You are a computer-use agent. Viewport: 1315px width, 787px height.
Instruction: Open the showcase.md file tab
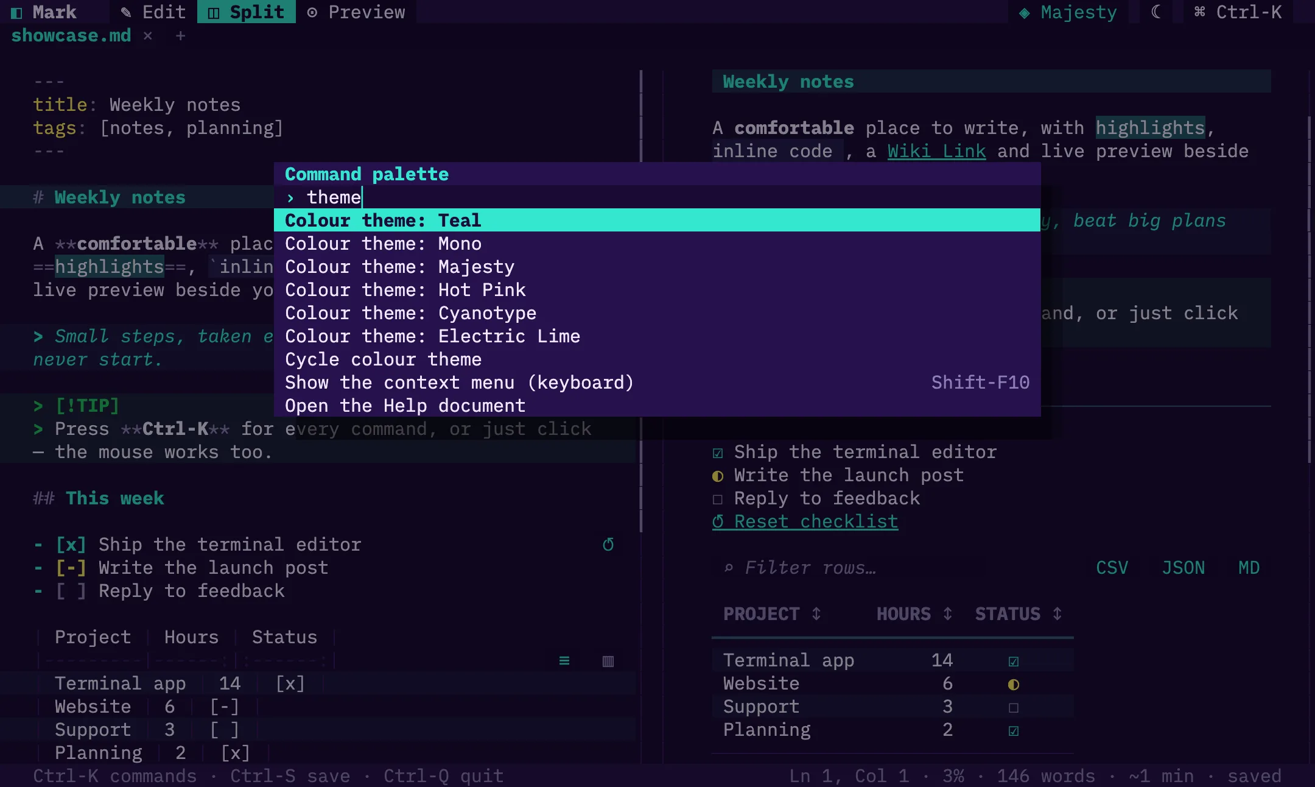tap(71, 35)
